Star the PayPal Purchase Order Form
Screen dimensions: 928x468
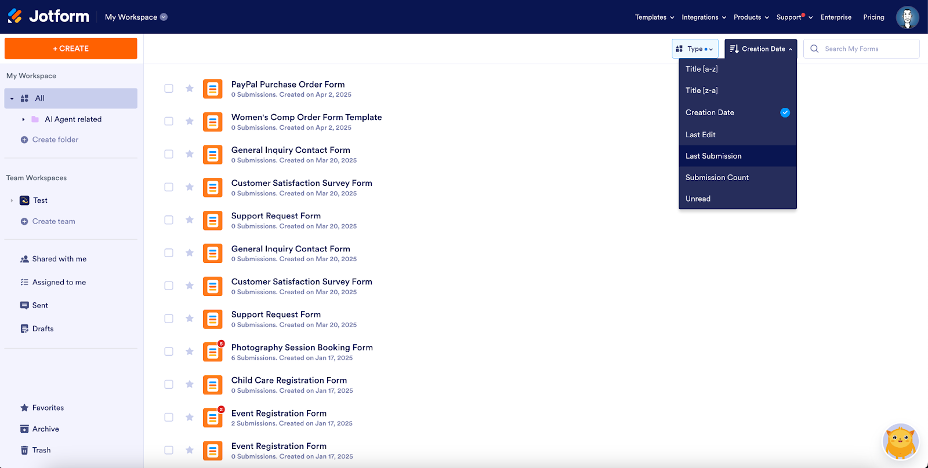[189, 89]
